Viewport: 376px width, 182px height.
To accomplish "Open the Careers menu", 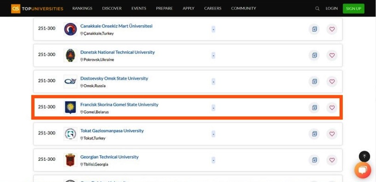I will tap(213, 8).
